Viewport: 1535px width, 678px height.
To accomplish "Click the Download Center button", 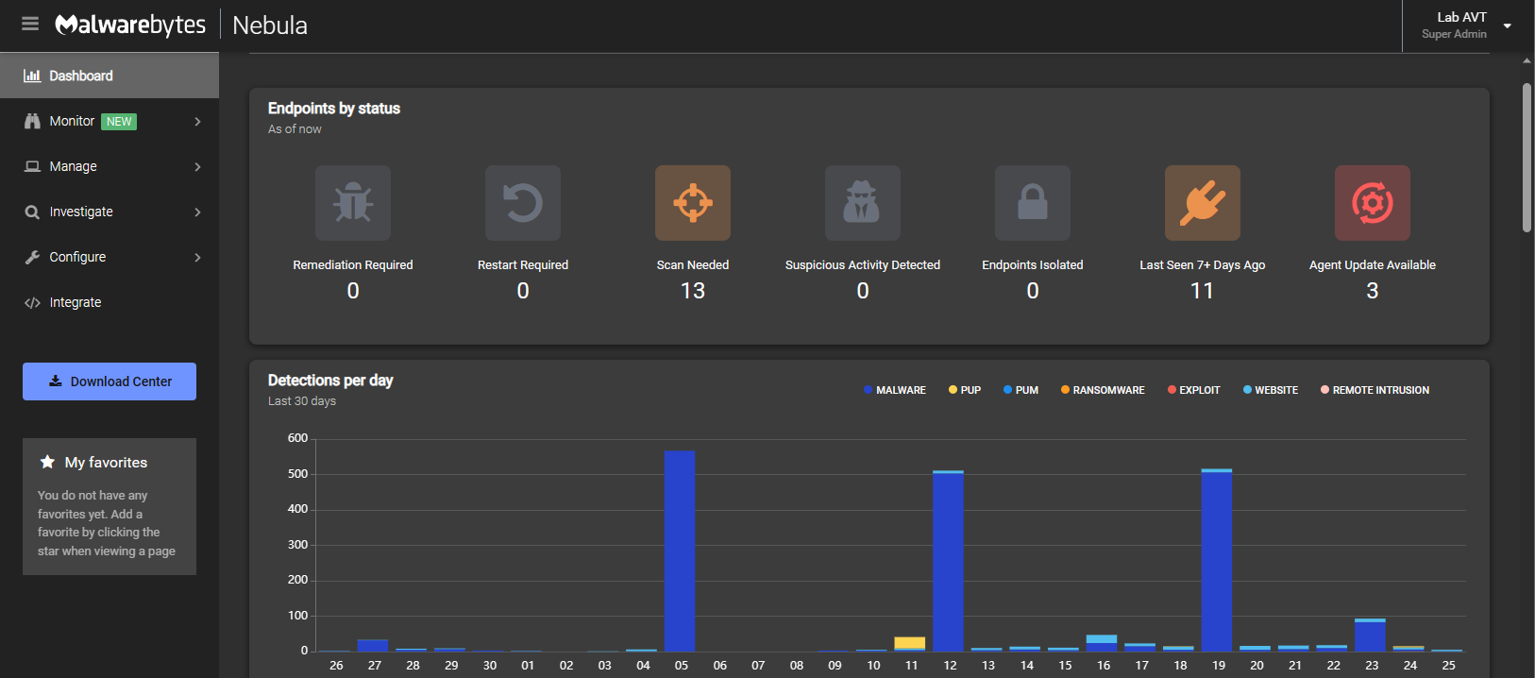I will pyautogui.click(x=110, y=381).
